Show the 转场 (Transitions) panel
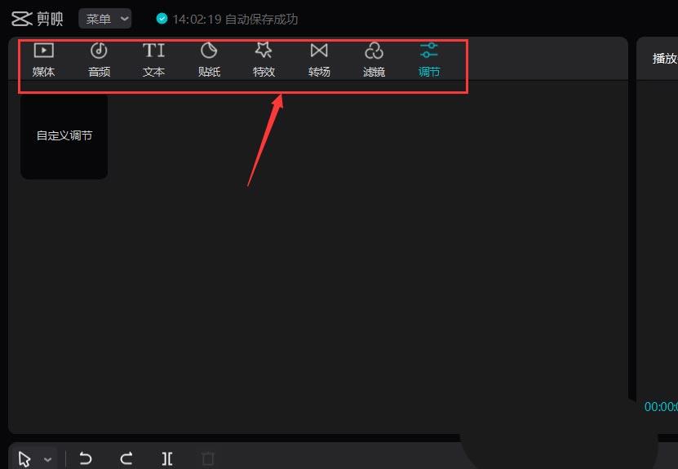Screen dimensions: 678x469 (319, 60)
